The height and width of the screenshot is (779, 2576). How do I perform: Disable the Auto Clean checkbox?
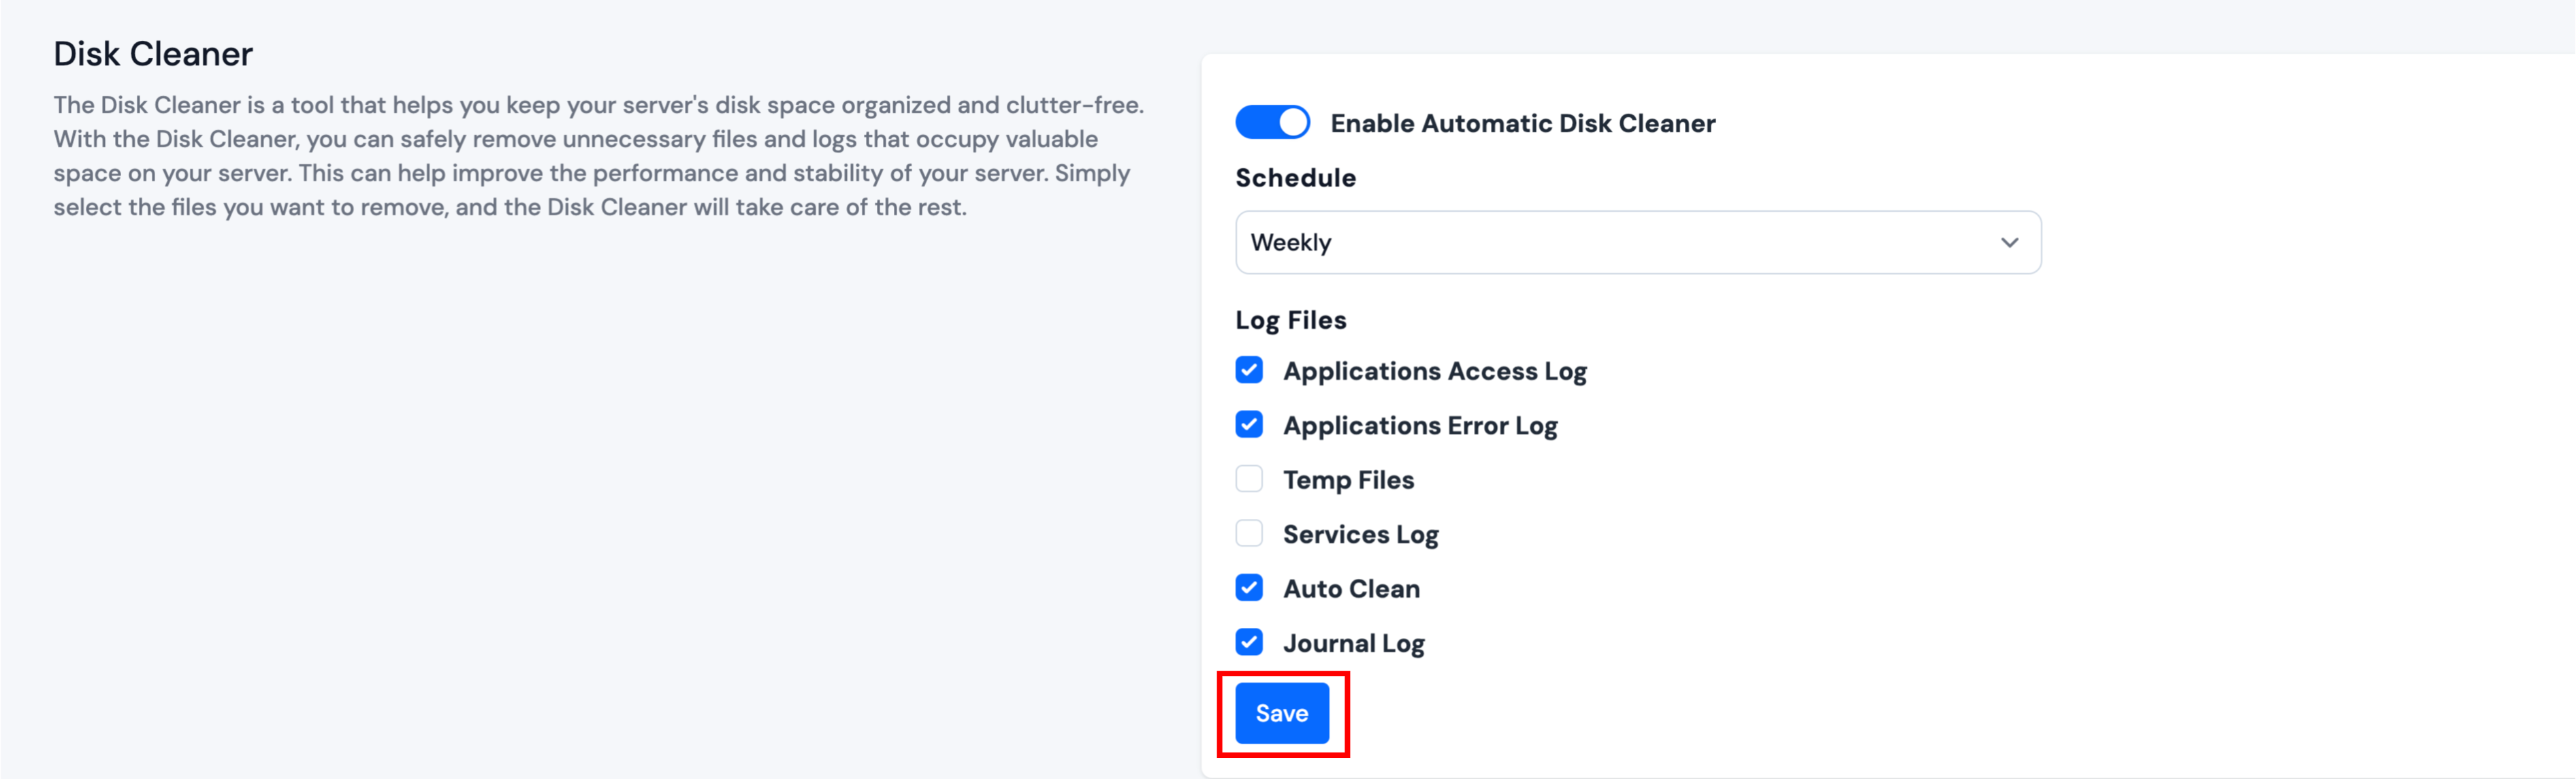[1249, 588]
